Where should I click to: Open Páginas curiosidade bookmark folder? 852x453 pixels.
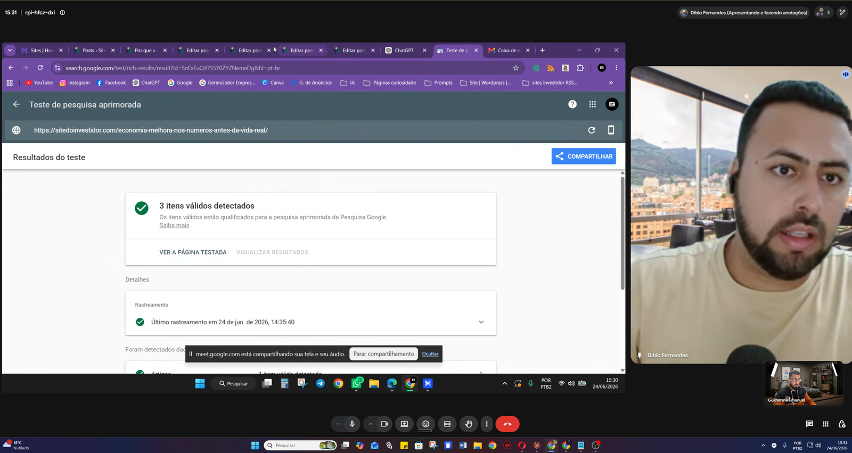(390, 83)
